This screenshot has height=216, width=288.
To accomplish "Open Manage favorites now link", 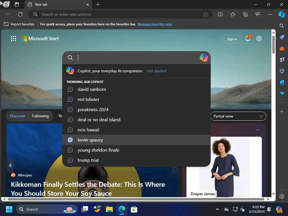I will point(155,24).
